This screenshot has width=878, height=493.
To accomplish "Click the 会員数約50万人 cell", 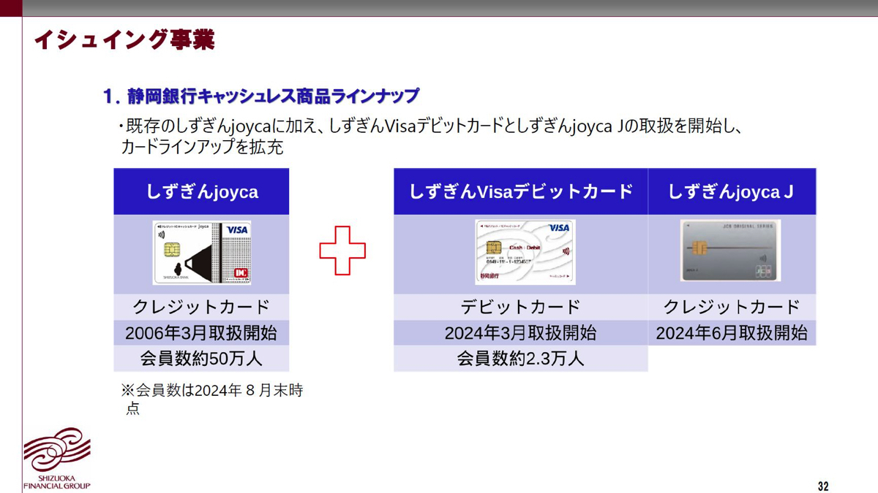I will 201,359.
